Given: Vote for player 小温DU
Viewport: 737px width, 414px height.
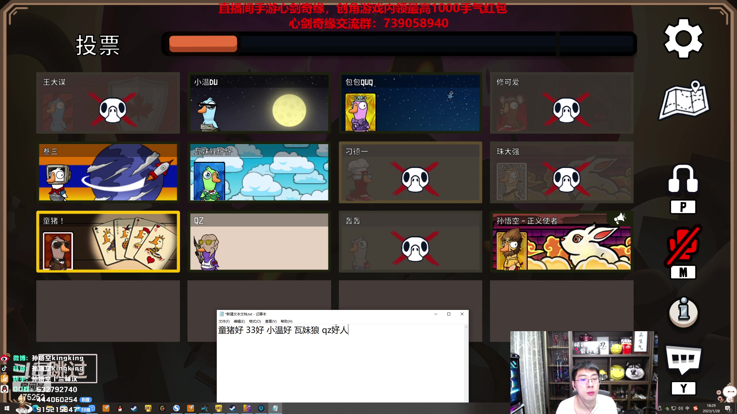Looking at the screenshot, I should 259,103.
